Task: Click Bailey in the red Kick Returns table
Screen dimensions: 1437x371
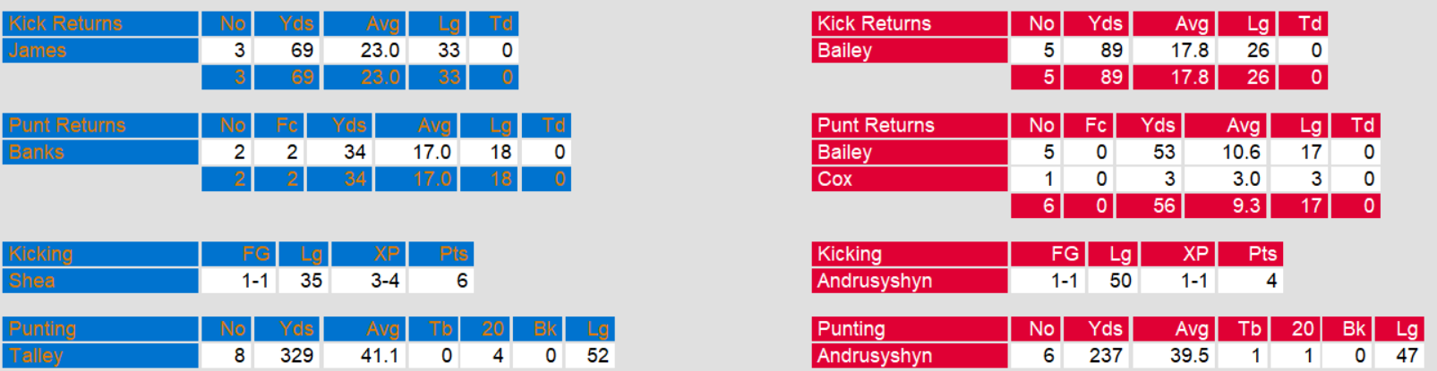Action: point(844,51)
